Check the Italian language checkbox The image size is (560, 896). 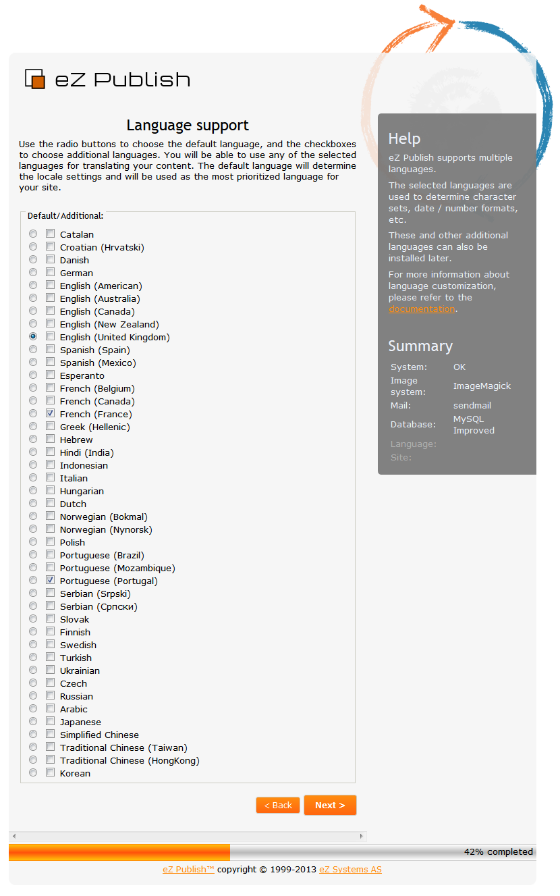(50, 477)
